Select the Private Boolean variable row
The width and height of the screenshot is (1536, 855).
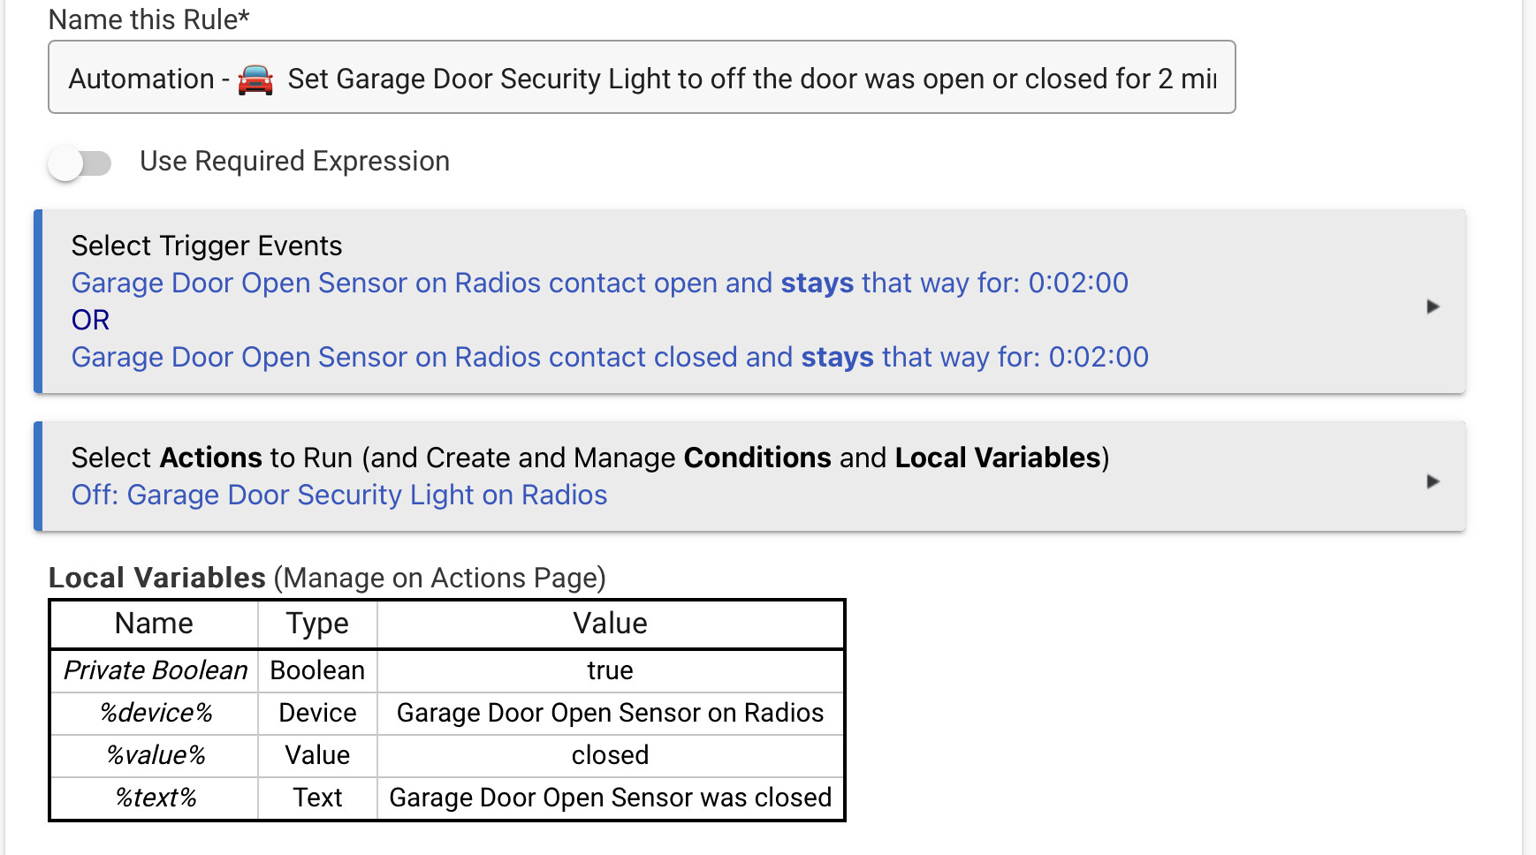tap(447, 670)
